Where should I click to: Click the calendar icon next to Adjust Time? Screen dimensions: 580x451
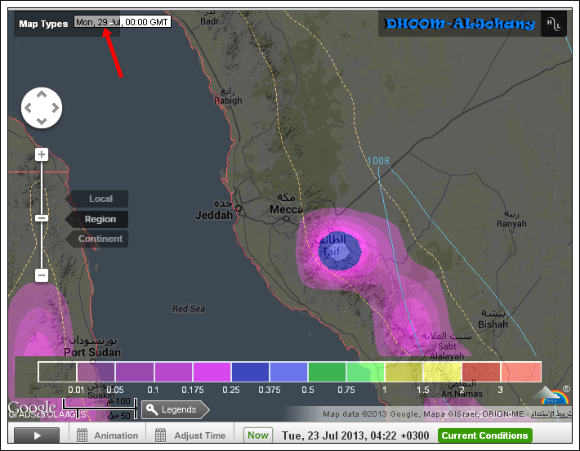click(160, 435)
